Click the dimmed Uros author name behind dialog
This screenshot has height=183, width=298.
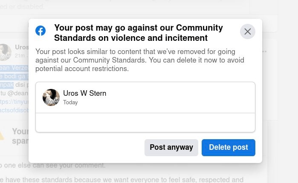[x=22, y=47]
